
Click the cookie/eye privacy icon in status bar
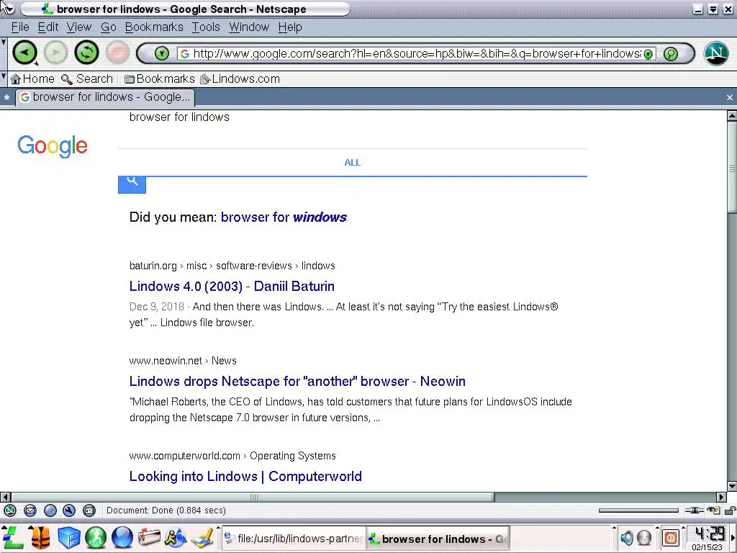tap(713, 511)
